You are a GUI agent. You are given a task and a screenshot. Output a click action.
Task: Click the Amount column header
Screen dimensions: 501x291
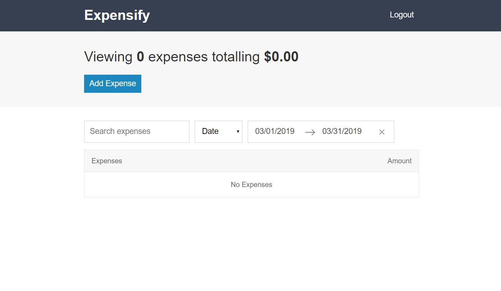click(399, 161)
